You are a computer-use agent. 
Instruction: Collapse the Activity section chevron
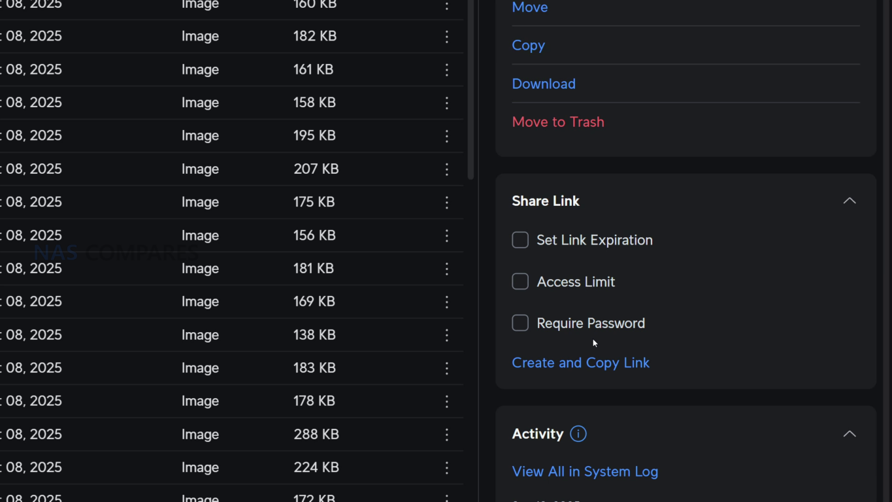click(850, 434)
